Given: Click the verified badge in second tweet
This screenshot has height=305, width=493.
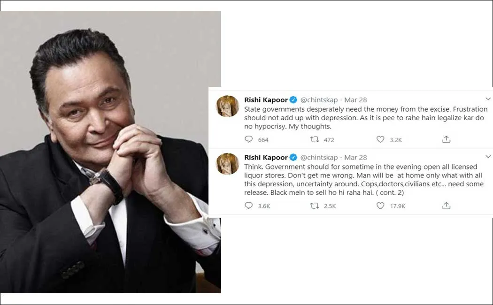Looking at the screenshot, I should 293,157.
